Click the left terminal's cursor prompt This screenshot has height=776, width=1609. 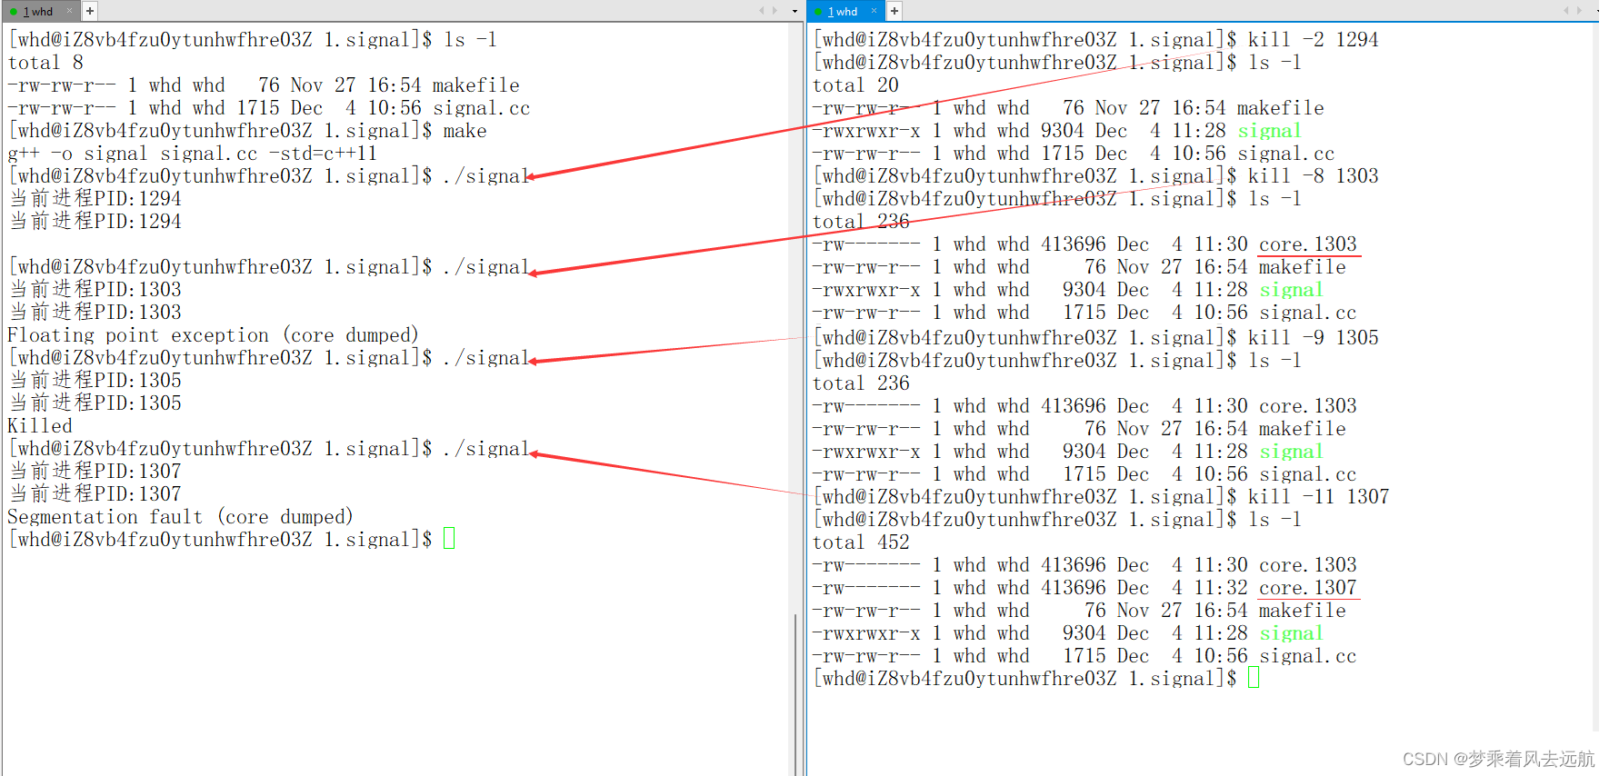click(449, 539)
